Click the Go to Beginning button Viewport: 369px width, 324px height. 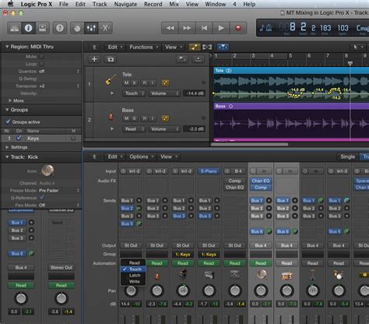[204, 28]
